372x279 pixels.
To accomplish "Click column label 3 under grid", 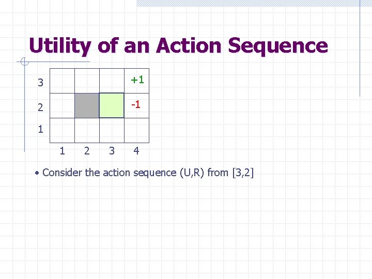I will [x=111, y=151].
